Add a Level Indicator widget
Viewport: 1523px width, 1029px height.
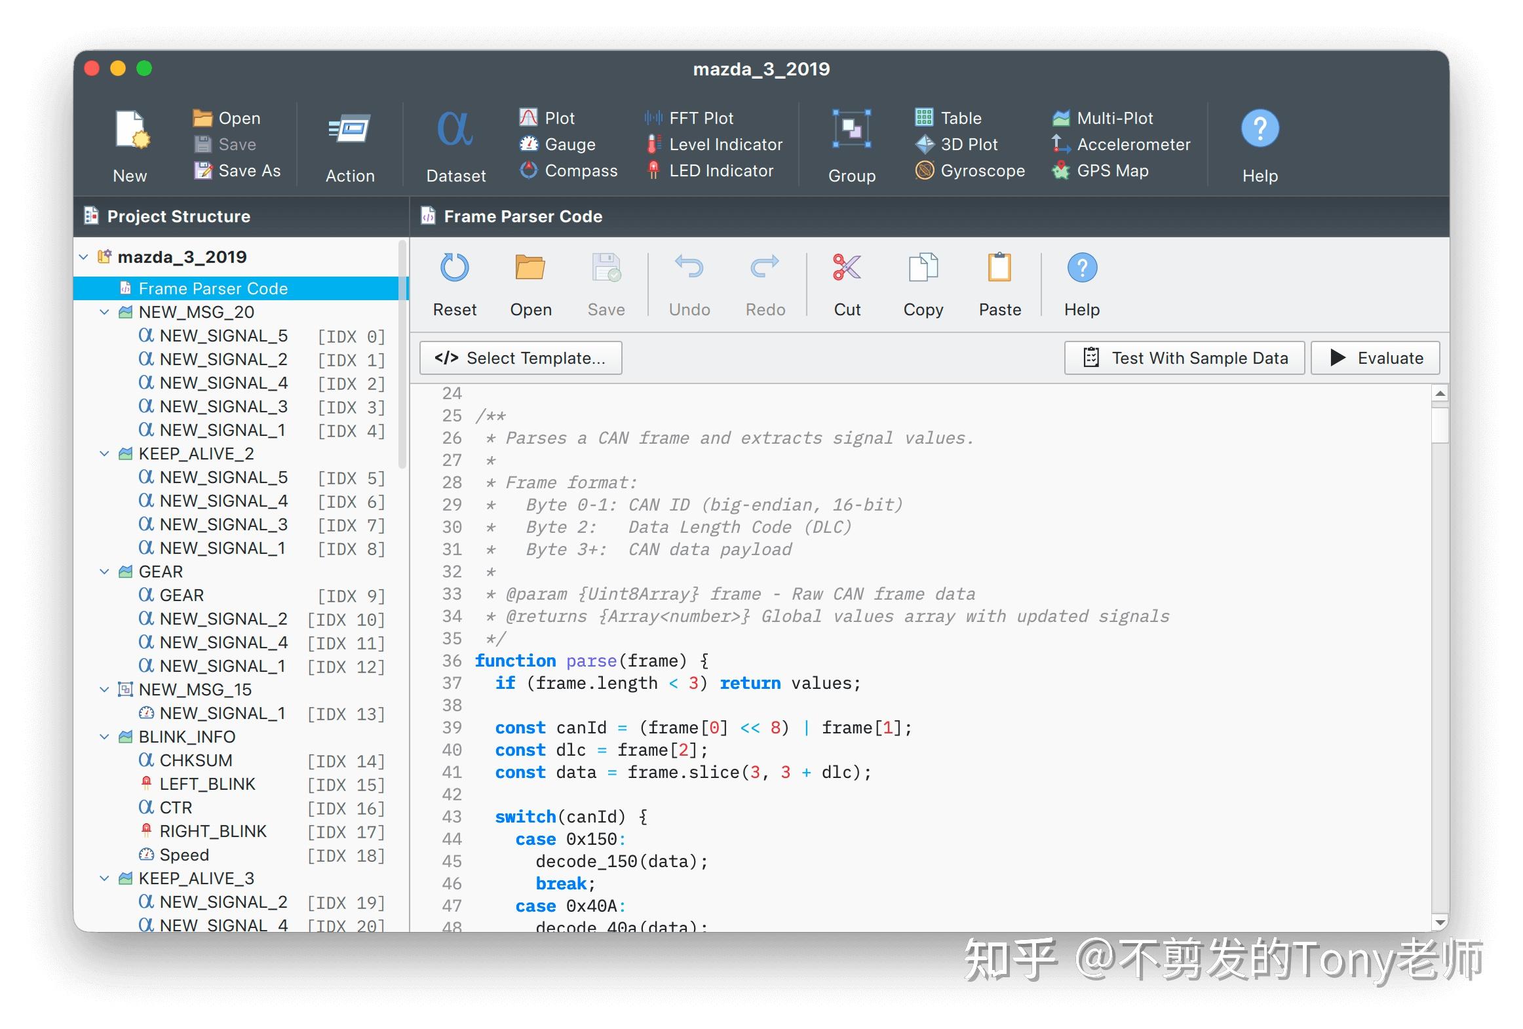pos(714,144)
